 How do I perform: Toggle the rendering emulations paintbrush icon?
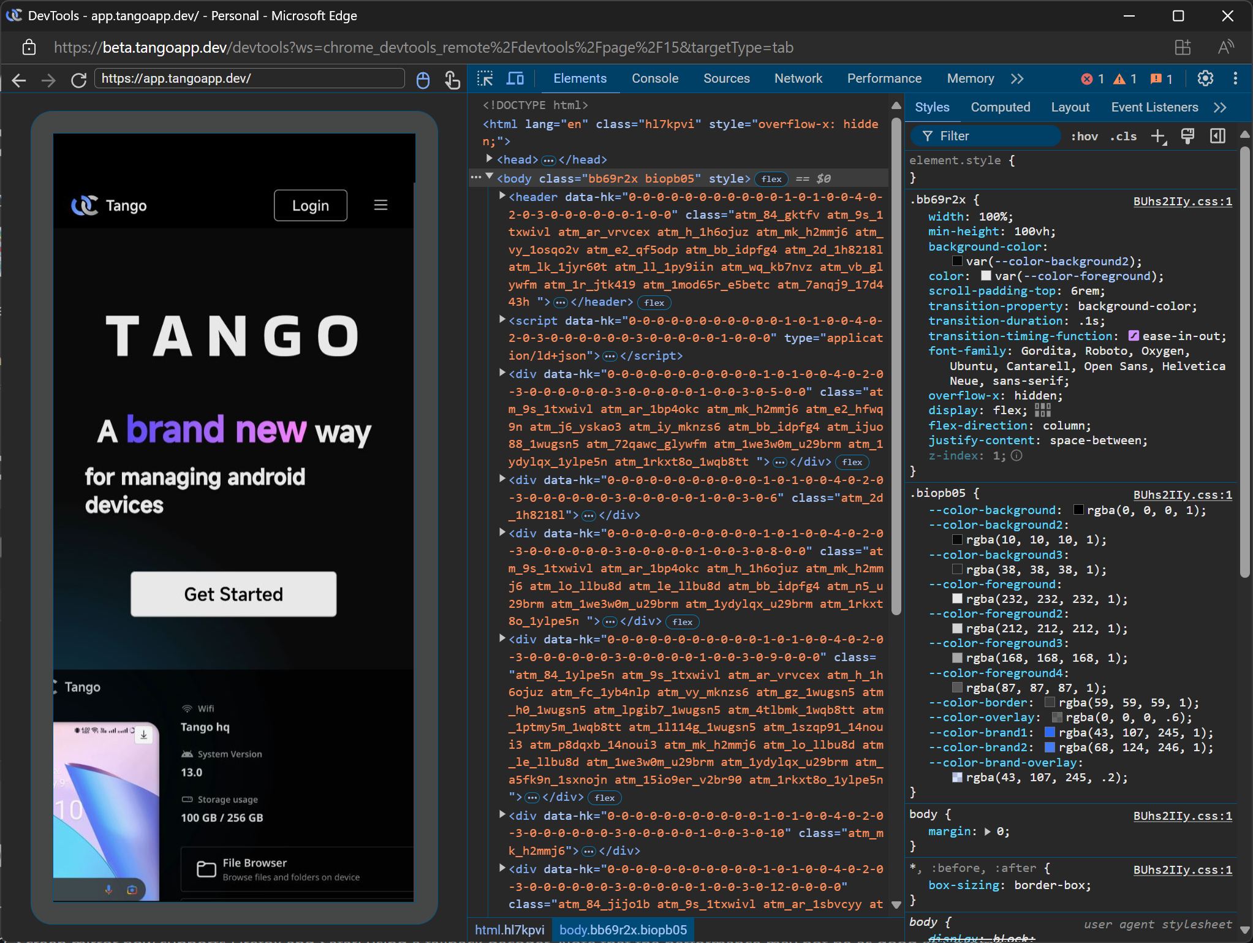point(1187,136)
